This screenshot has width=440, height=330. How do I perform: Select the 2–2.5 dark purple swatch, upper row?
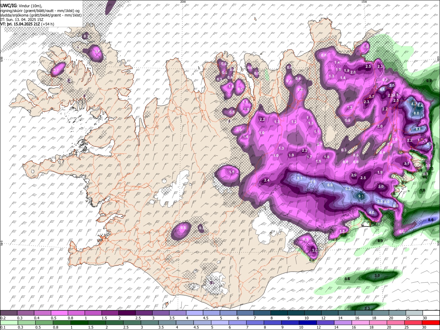128,313
